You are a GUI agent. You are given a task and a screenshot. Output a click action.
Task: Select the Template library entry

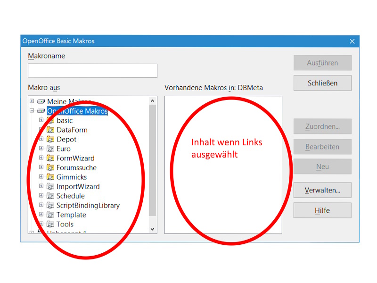click(71, 215)
